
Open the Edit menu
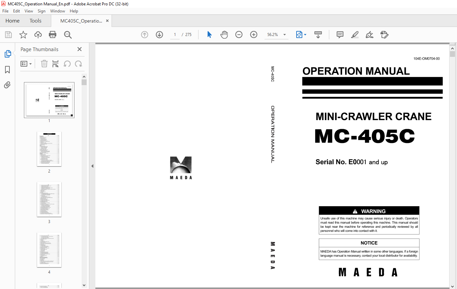17,11
